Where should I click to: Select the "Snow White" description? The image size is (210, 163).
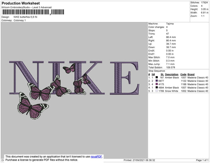pos(171,91)
